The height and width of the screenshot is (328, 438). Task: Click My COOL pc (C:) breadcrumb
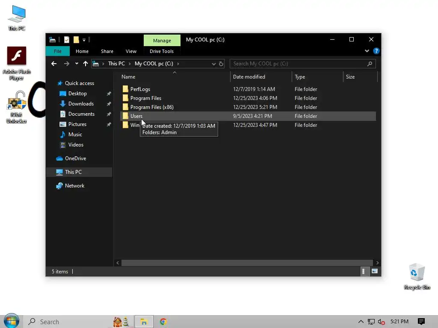(154, 64)
